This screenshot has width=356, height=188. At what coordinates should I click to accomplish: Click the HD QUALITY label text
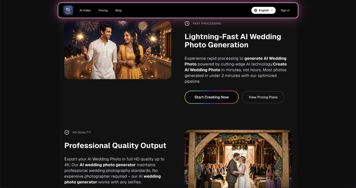click(x=82, y=132)
